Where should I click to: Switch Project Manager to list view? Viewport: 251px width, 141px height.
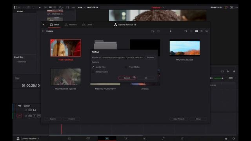pos(202,31)
